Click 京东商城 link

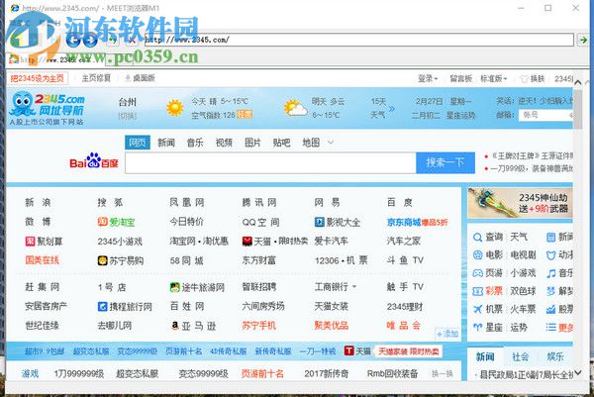coord(404,222)
